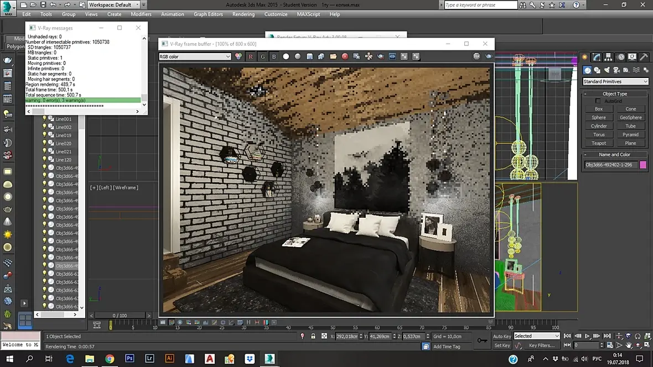Screen dimensions: 653x367
Task: Open the Modify command panel tab
Action: click(597, 57)
